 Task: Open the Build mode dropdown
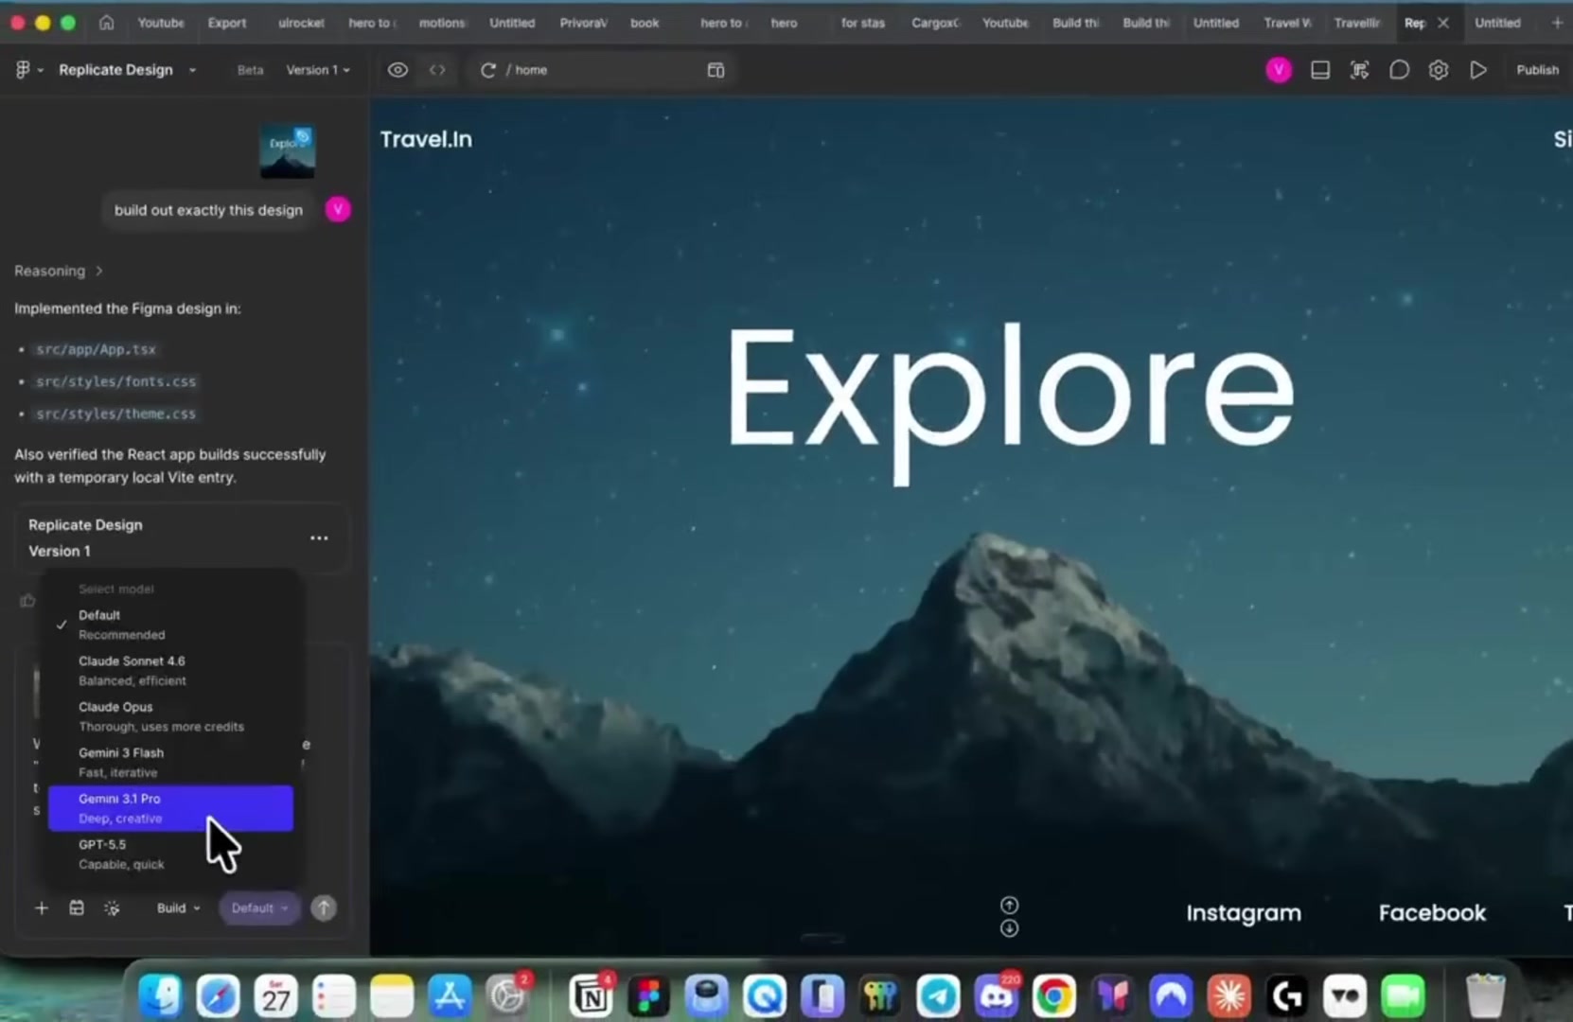[x=178, y=908]
